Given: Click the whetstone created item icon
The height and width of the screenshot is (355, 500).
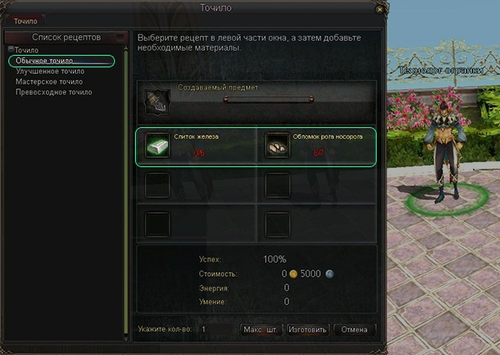Looking at the screenshot, I should pos(157,102).
